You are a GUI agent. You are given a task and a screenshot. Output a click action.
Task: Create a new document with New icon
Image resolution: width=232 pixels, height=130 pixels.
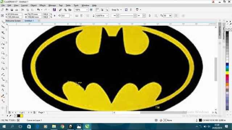click(x=2, y=10)
